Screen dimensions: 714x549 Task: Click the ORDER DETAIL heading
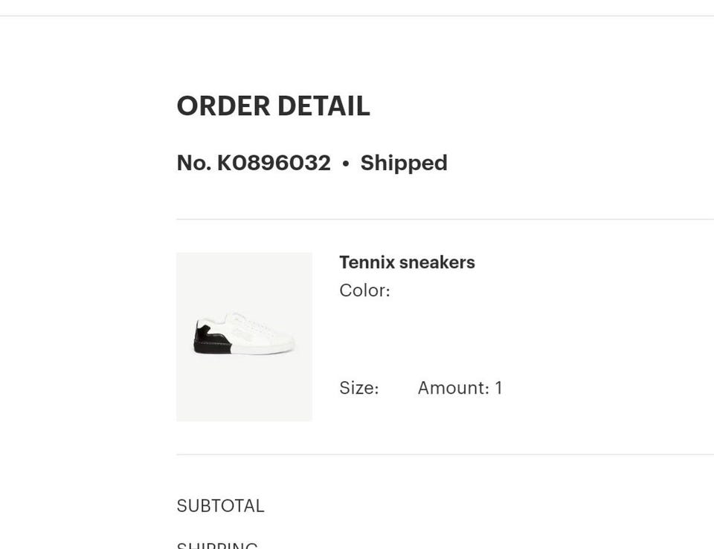pos(273,106)
